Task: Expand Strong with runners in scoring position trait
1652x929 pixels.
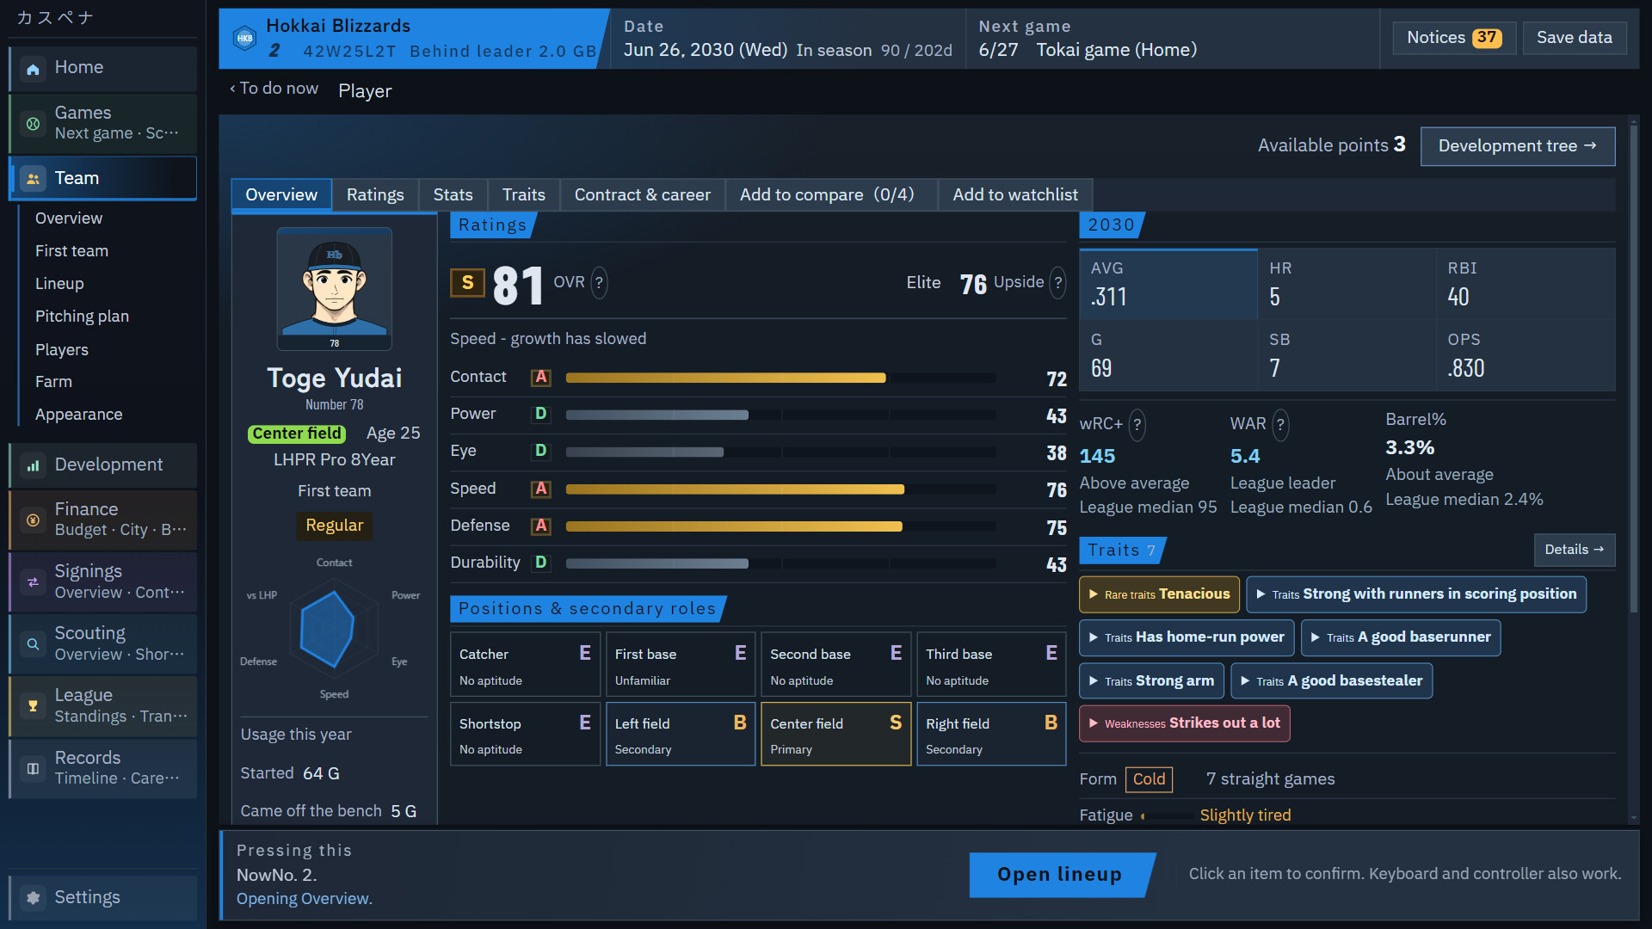Action: pyautogui.click(x=1415, y=594)
